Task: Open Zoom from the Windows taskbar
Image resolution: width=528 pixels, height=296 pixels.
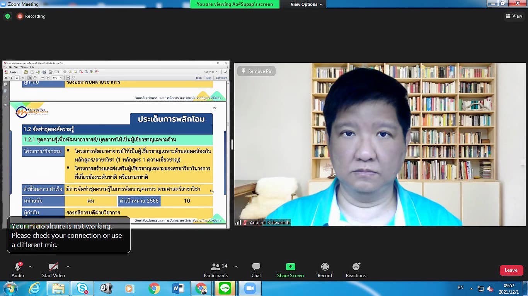Action: pos(250,288)
